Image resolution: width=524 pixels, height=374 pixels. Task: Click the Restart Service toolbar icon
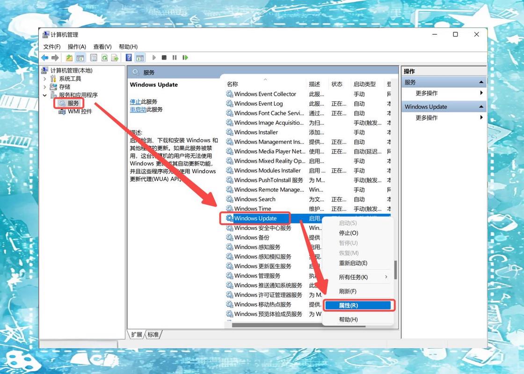click(x=185, y=58)
